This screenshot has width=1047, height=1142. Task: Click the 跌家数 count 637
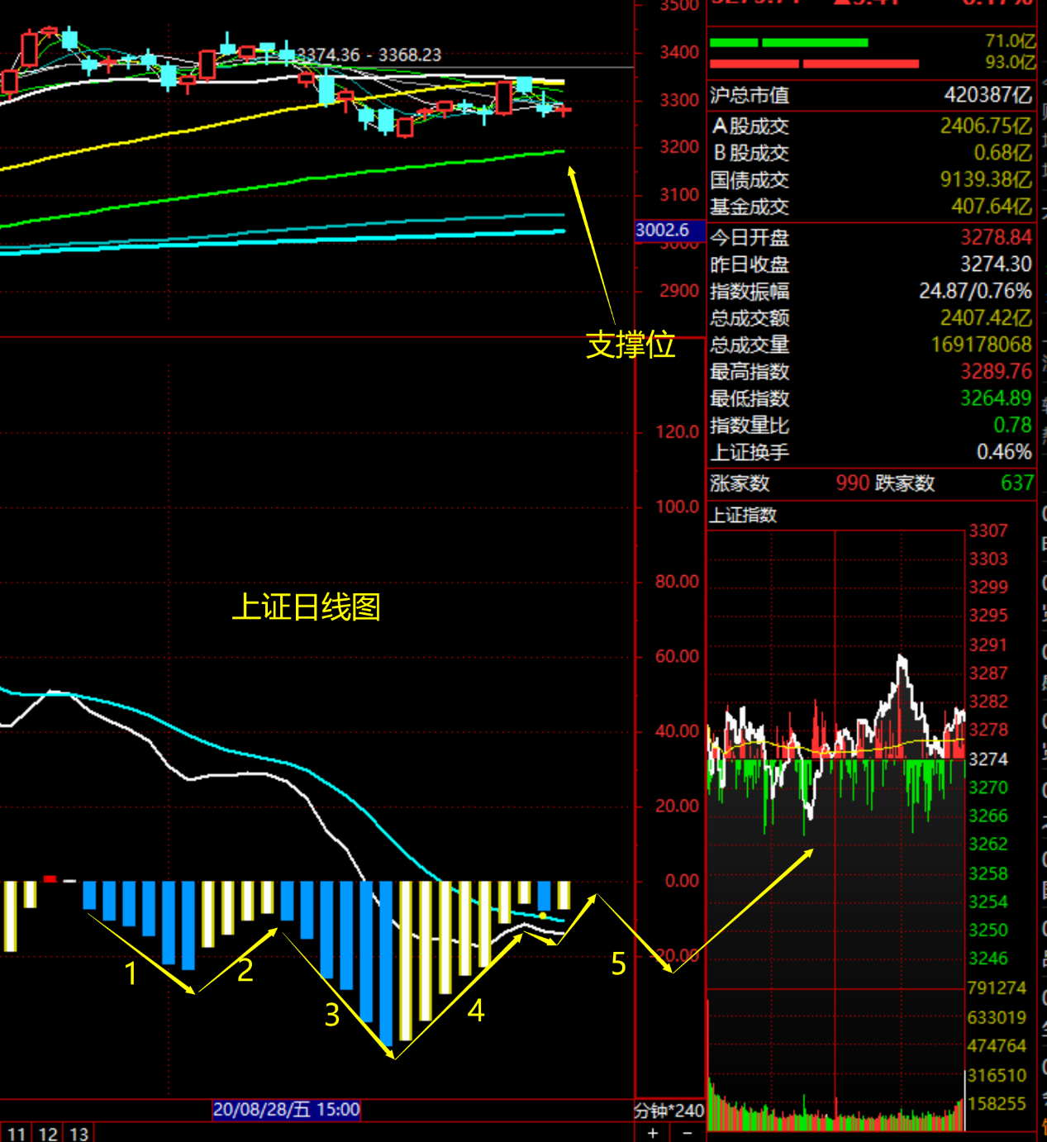point(1017,483)
